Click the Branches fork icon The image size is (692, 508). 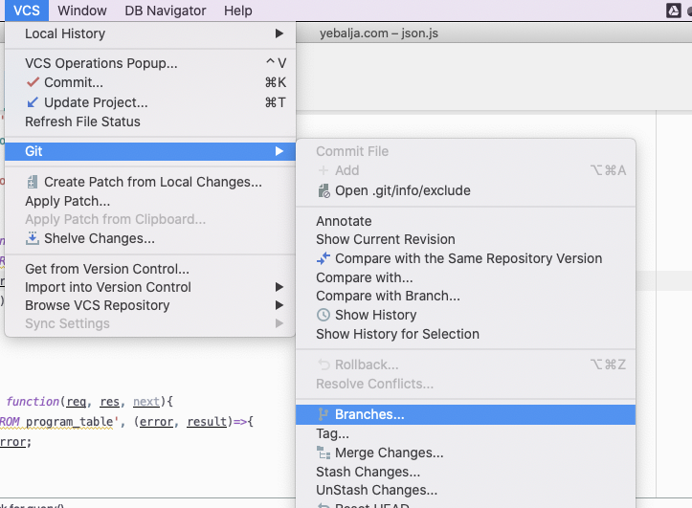pyautogui.click(x=324, y=414)
